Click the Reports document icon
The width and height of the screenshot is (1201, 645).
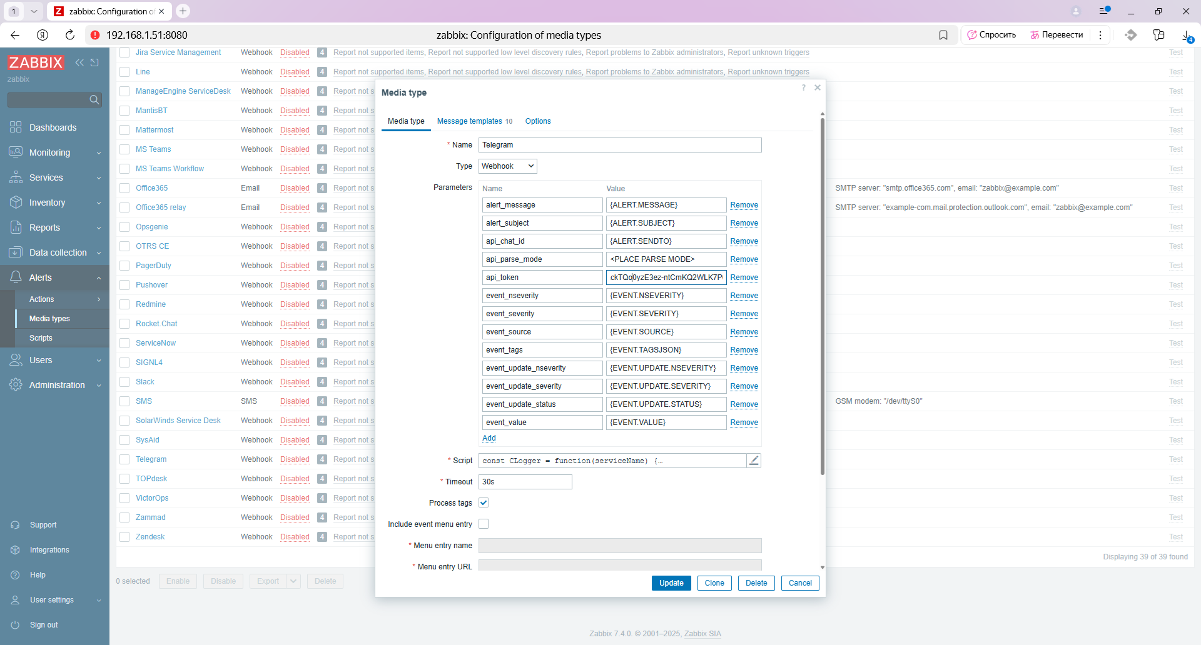coord(16,227)
